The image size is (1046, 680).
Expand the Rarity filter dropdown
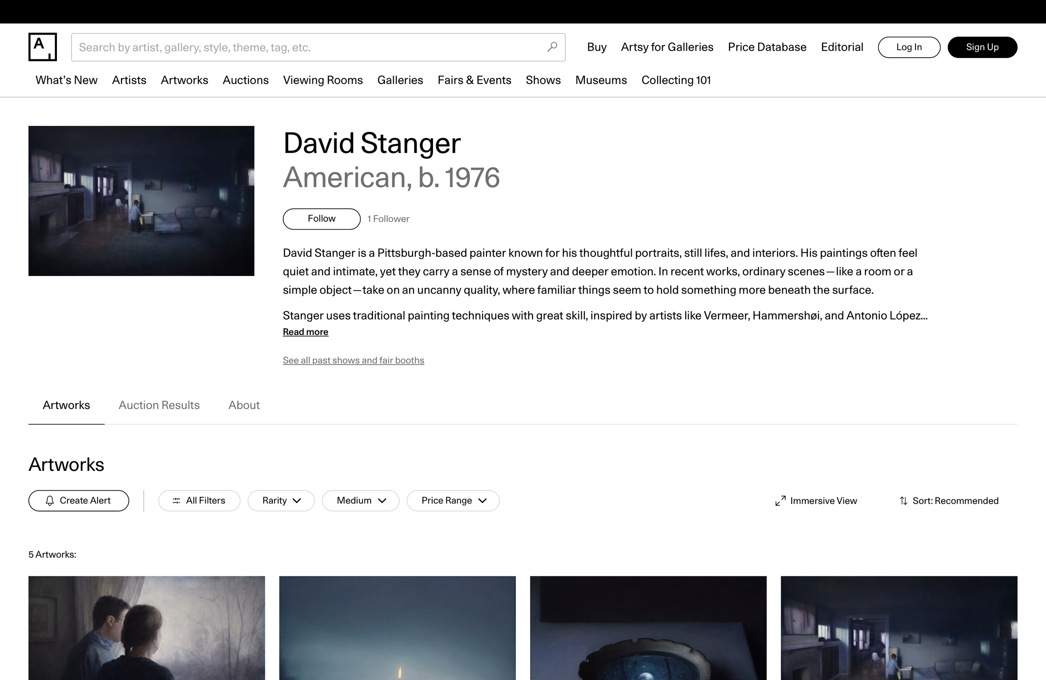point(281,500)
